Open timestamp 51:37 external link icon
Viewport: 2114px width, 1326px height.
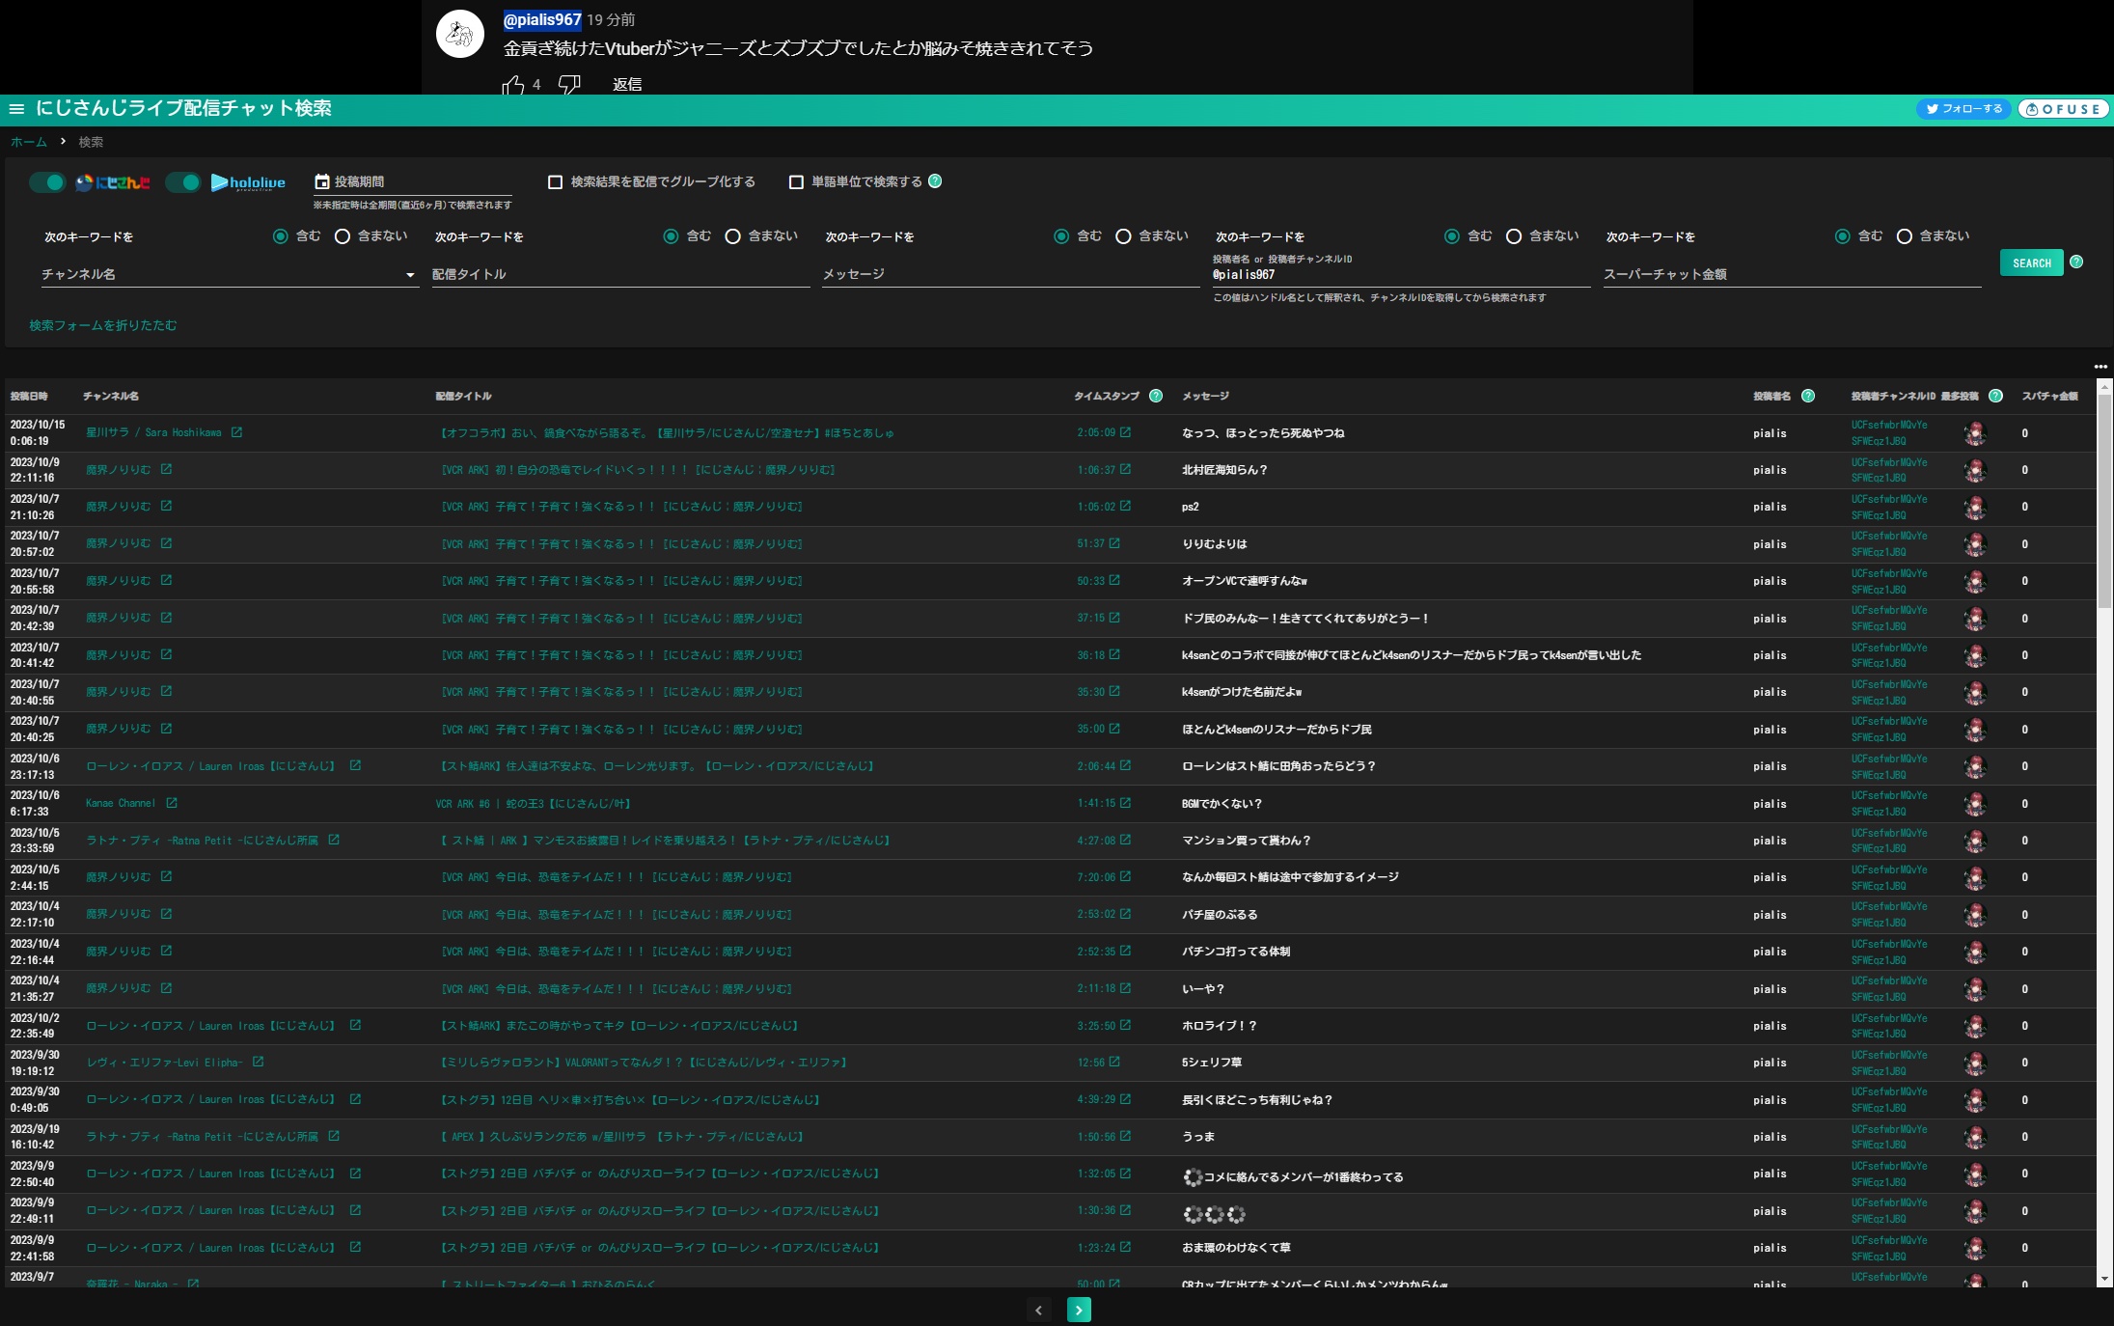[1114, 543]
